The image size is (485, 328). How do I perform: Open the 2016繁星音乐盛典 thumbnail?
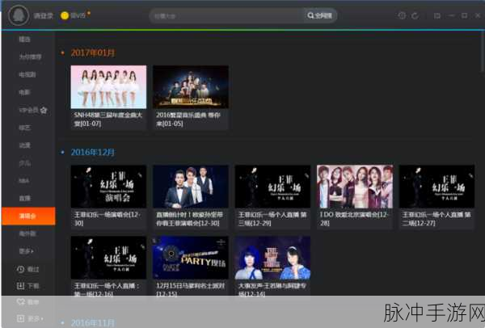[x=191, y=87]
